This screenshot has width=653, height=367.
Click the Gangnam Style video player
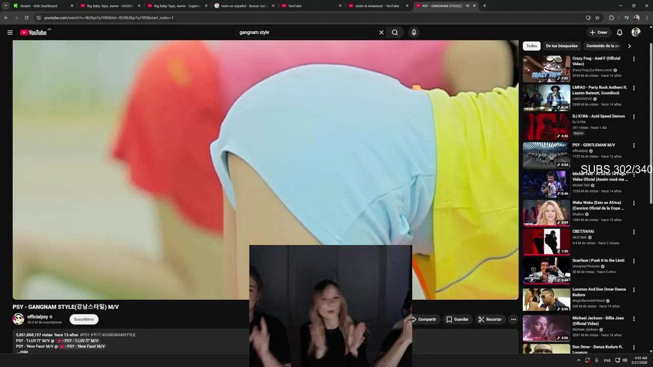pyautogui.click(x=265, y=170)
